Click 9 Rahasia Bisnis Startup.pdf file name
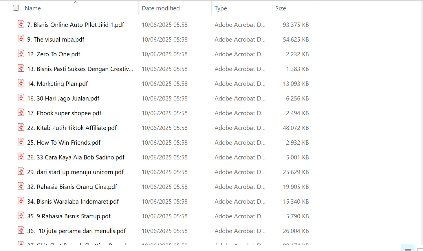The height and width of the screenshot is (251, 423). 69,216
